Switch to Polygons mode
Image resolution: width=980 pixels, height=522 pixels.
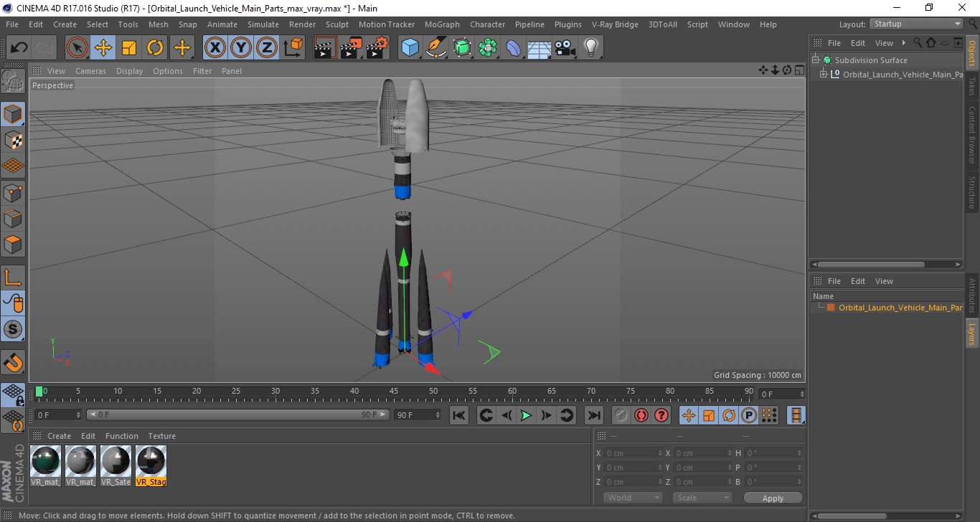coord(13,245)
